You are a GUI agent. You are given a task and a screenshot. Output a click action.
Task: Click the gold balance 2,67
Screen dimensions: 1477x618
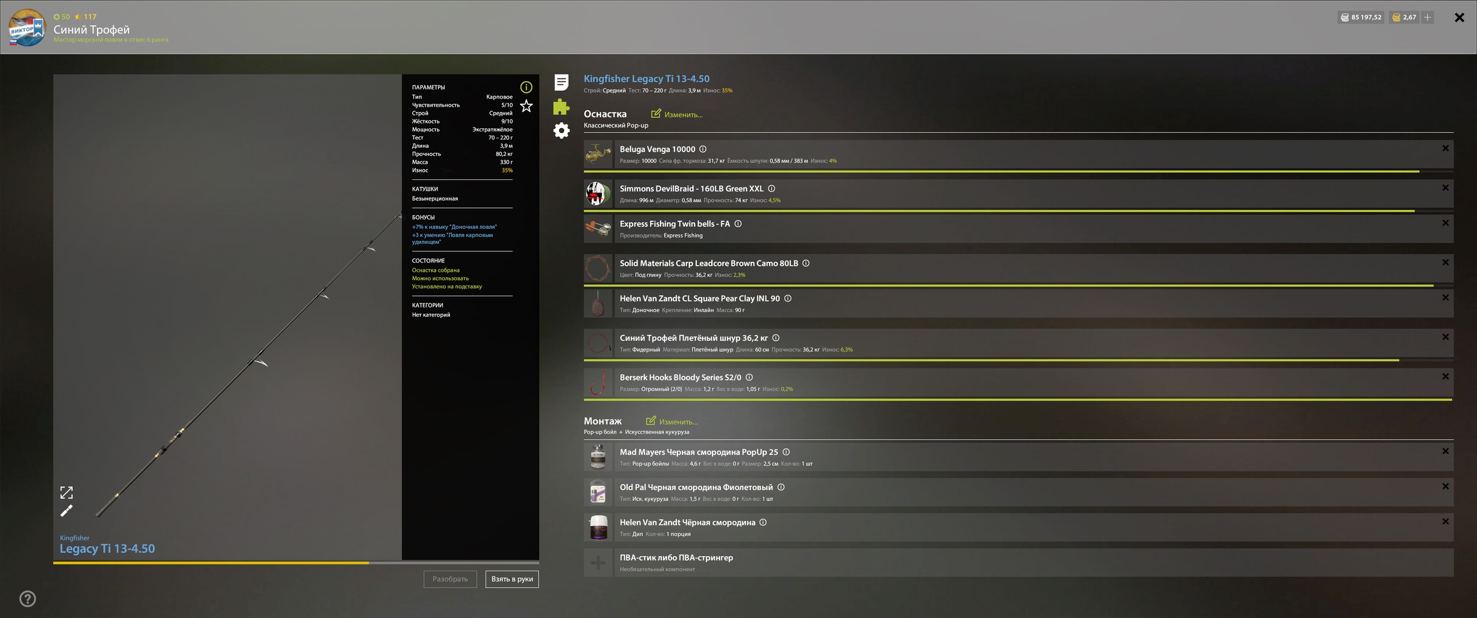[x=1404, y=17]
